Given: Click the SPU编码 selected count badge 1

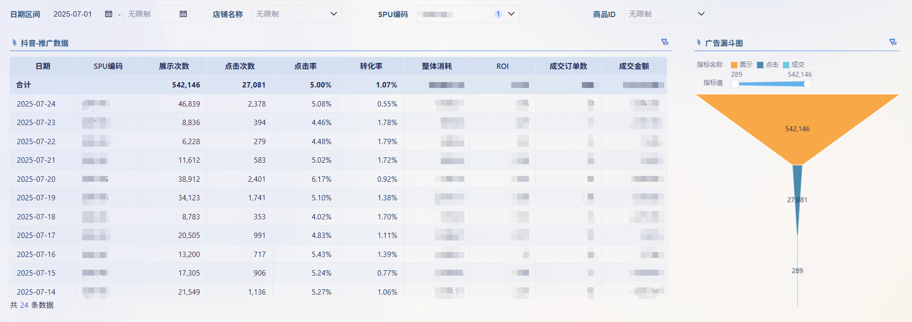Looking at the screenshot, I should coord(498,14).
